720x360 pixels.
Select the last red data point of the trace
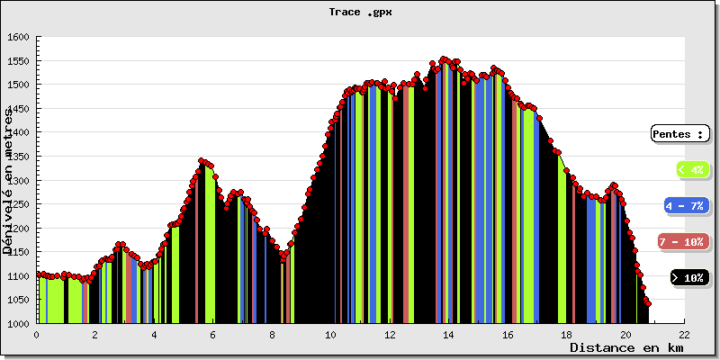[x=648, y=303]
